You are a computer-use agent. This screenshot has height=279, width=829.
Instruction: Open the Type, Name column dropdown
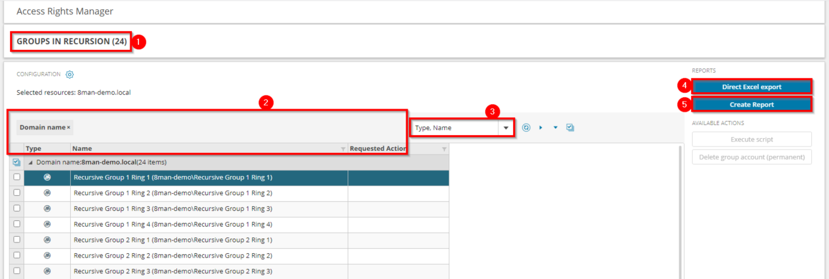point(505,128)
